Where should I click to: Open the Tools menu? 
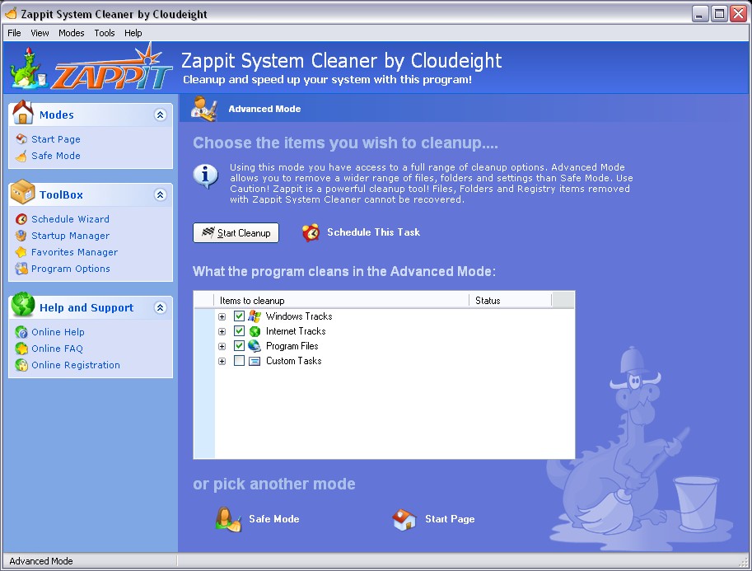coord(104,33)
